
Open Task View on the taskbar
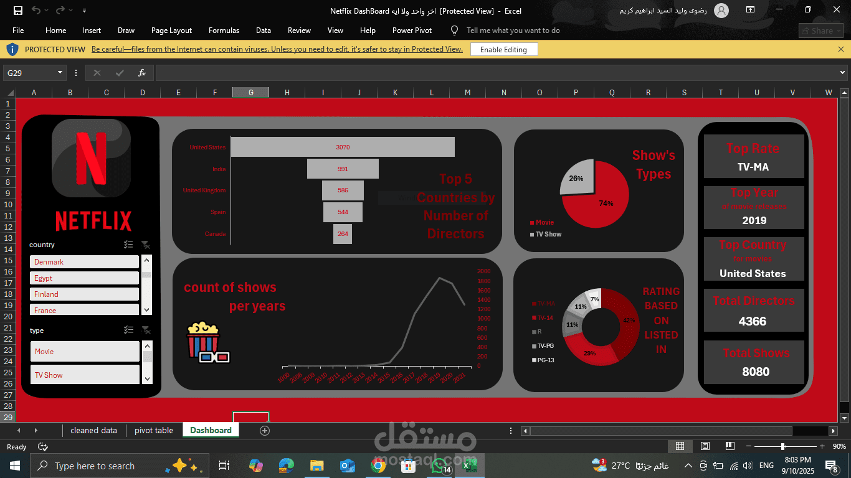224,466
